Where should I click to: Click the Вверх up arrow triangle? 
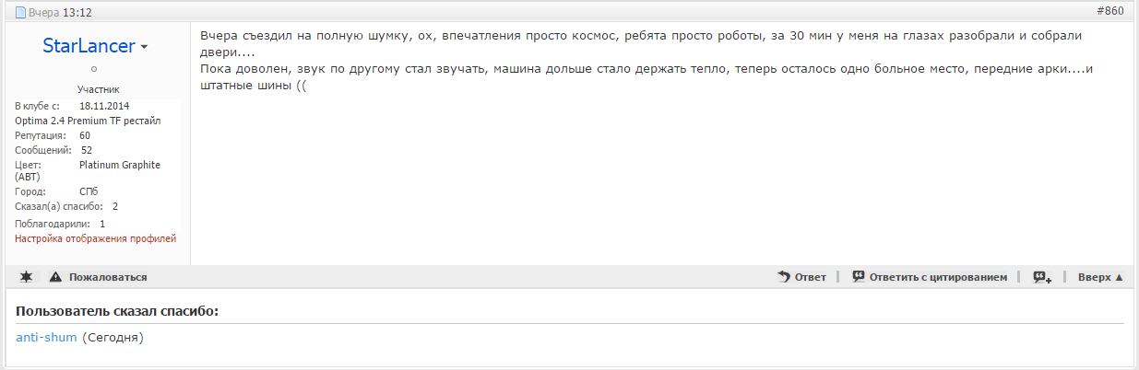(1119, 277)
